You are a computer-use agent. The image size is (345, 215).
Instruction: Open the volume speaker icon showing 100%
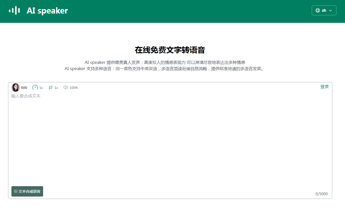(x=65, y=88)
